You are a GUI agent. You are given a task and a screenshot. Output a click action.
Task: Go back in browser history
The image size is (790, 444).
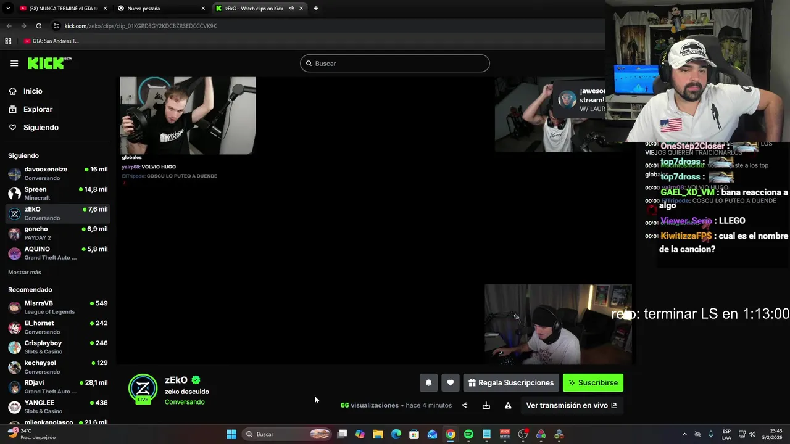9,26
